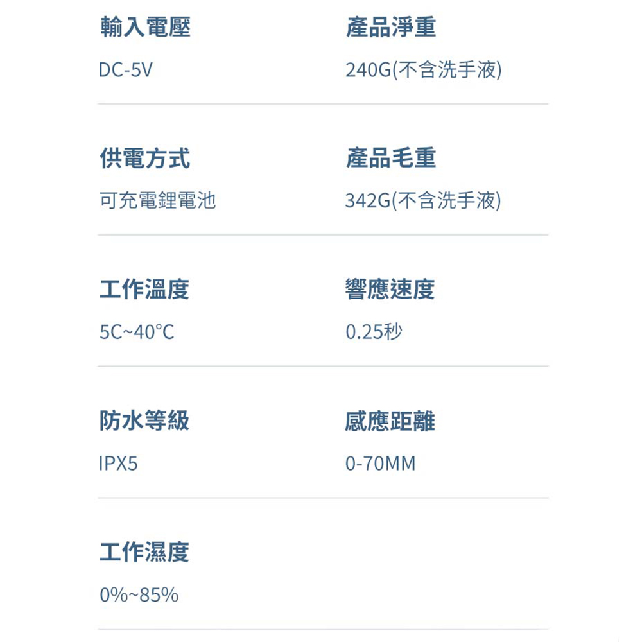Select the 0-70MM distance value

(x=380, y=464)
